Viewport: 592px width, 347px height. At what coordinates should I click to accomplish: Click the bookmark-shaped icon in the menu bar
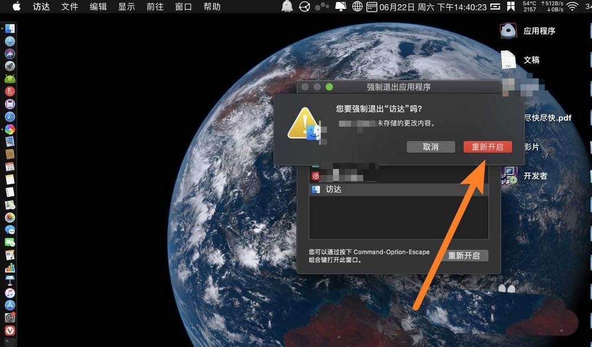511,7
